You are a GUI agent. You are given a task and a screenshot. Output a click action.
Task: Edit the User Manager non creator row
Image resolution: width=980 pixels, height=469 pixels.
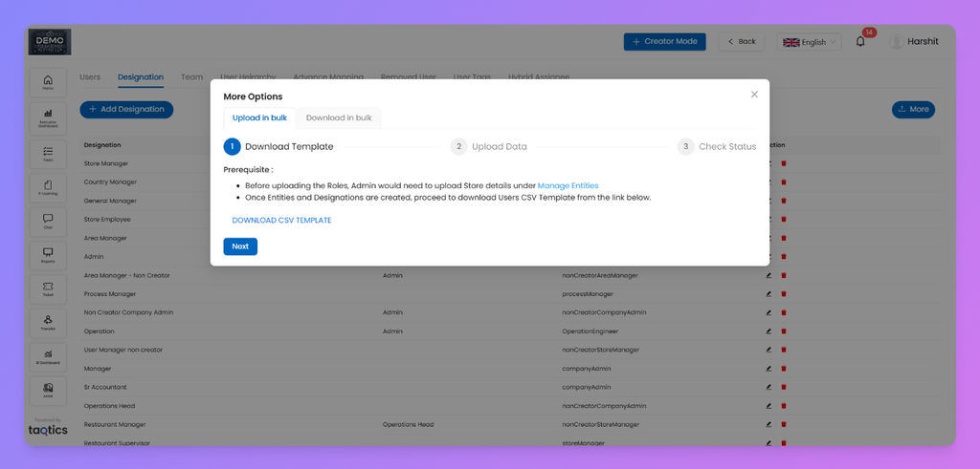coord(768,350)
